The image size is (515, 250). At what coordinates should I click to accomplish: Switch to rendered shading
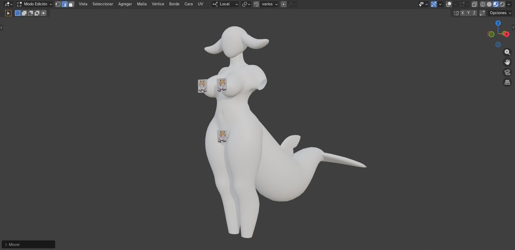(502, 4)
